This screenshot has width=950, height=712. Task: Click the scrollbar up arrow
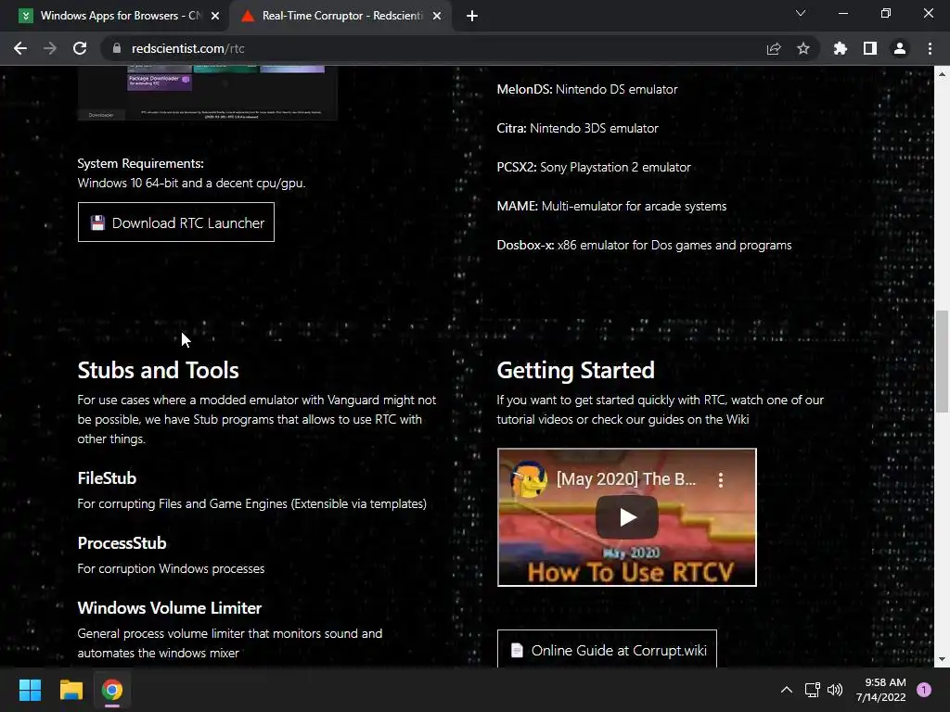tap(943, 74)
